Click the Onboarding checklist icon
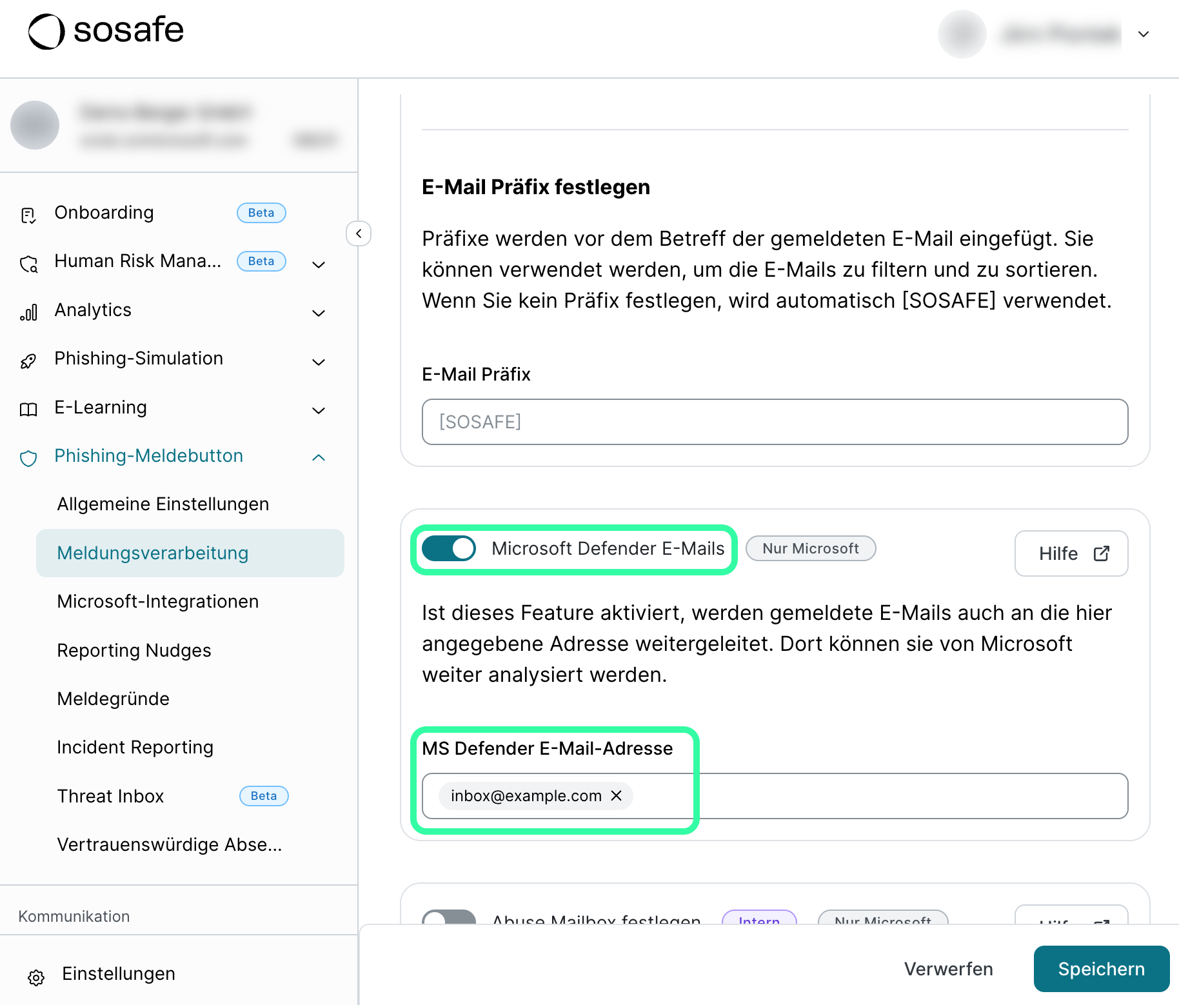This screenshot has width=1179, height=1005. click(x=28, y=215)
